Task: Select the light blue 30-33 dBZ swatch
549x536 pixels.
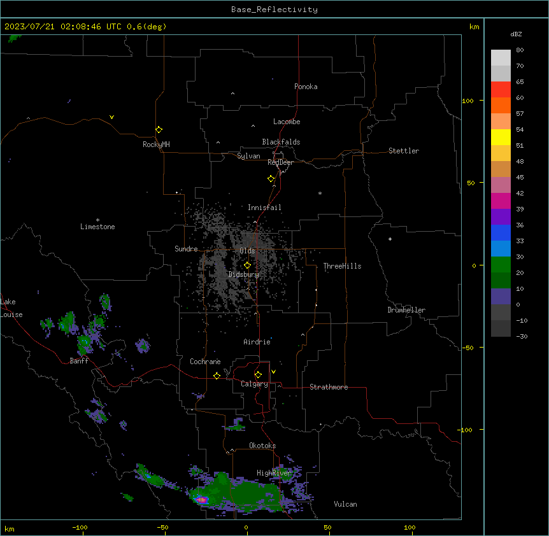Action: 501,249
